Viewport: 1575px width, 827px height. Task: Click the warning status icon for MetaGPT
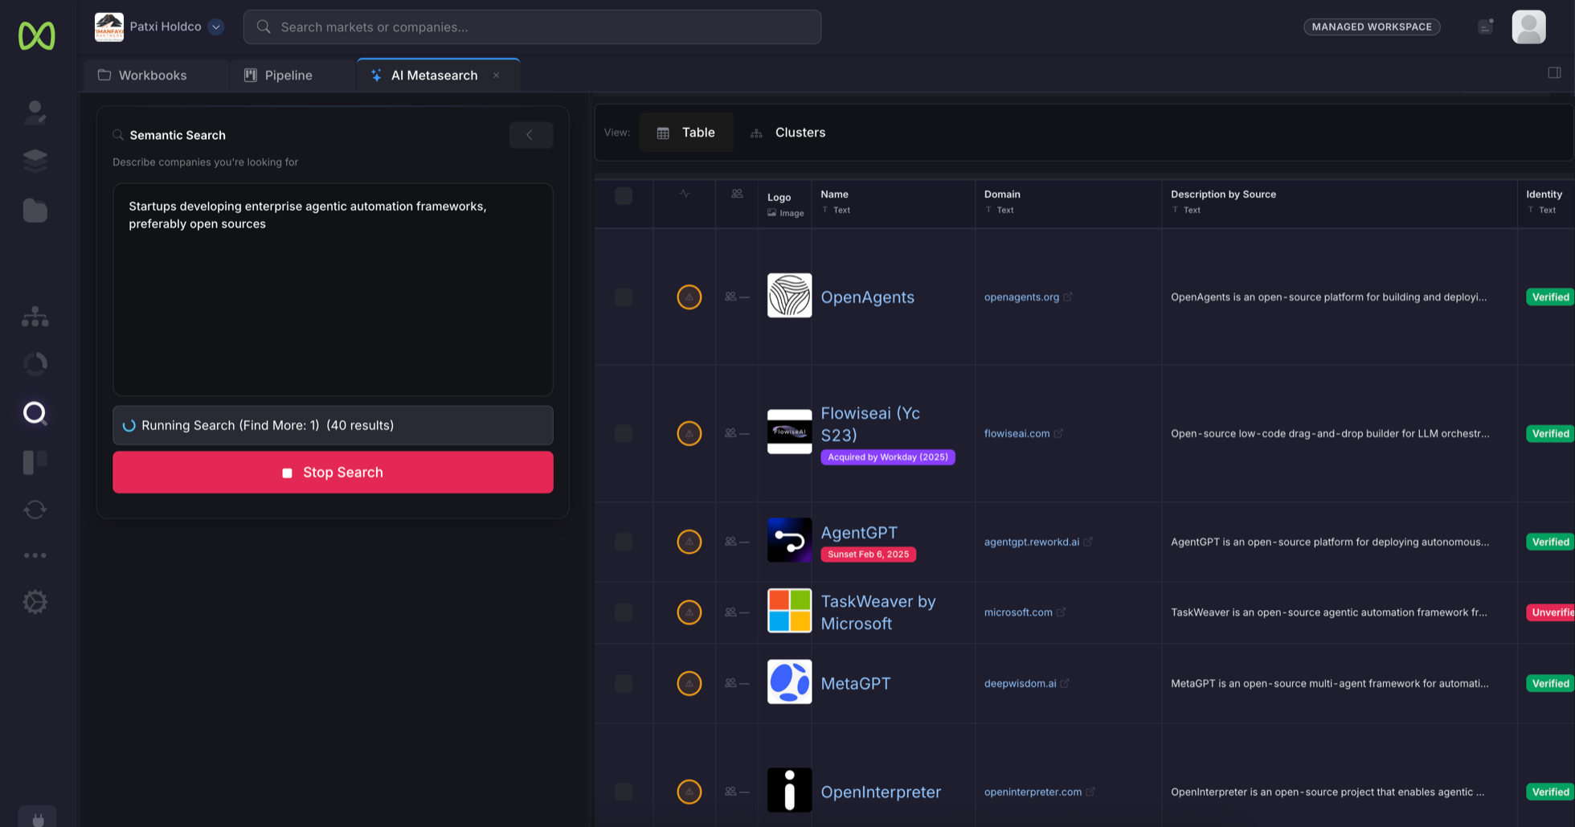[689, 683]
